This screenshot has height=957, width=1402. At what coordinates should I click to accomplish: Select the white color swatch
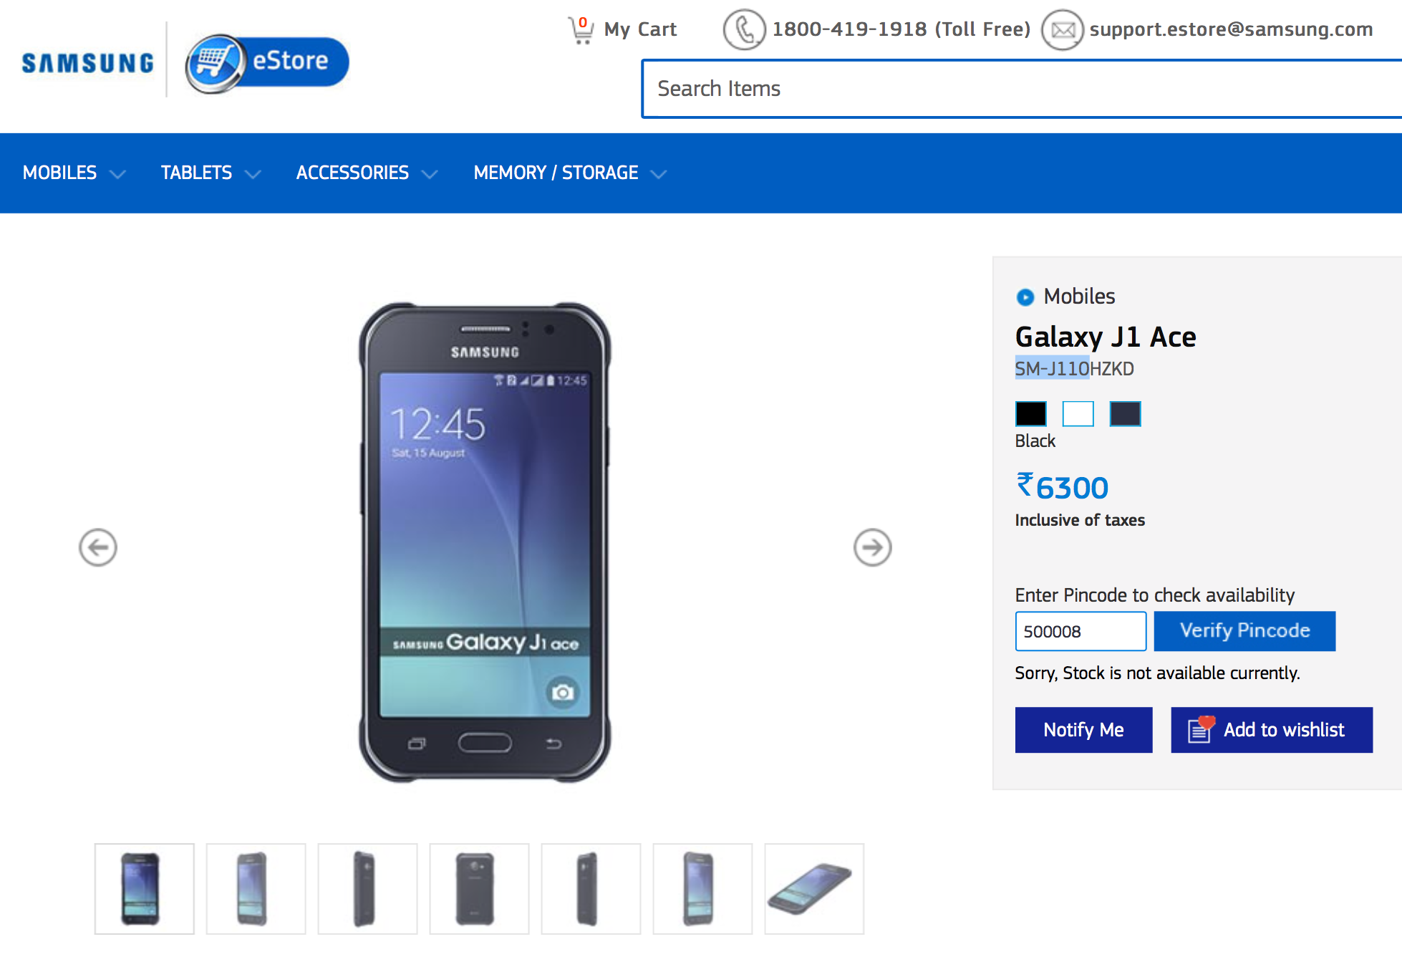1078,414
